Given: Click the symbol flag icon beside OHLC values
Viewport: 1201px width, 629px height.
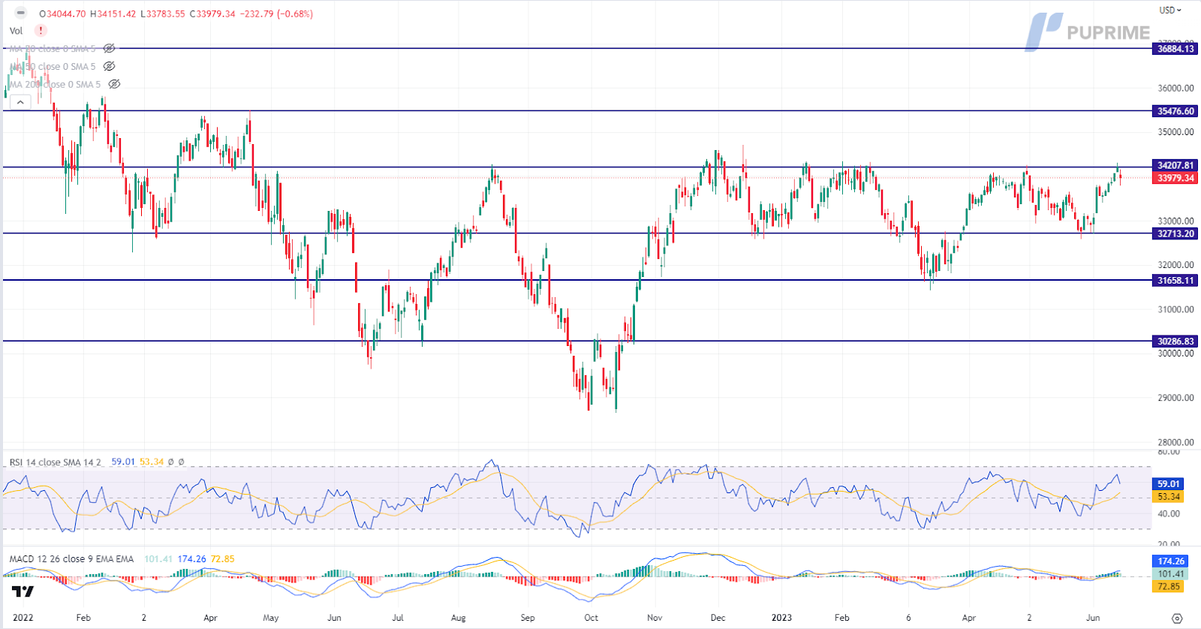Looking at the screenshot, I should coord(21,13).
